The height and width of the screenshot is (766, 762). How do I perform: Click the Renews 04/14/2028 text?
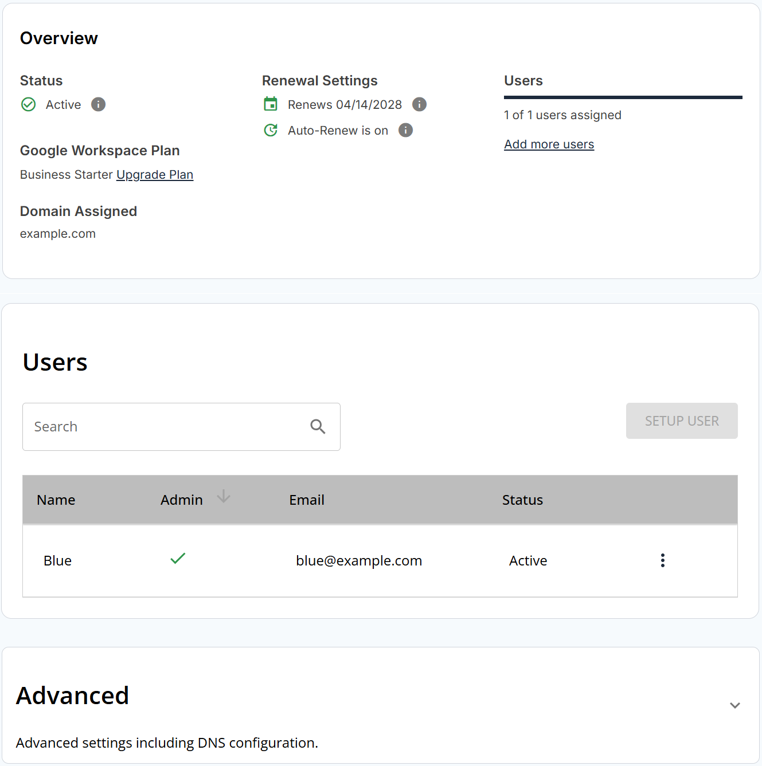(x=345, y=105)
